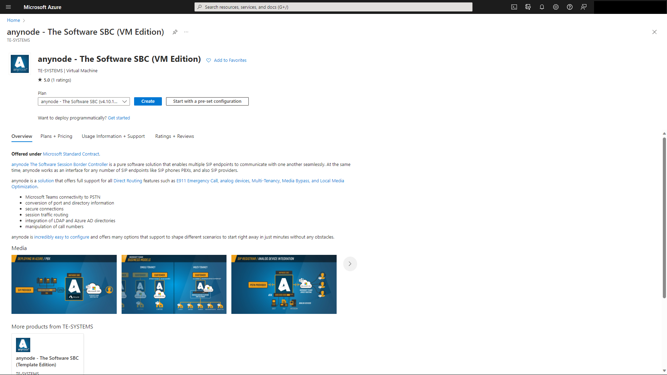Open the incredibly easy to configure link
667x375 pixels.
[61, 237]
